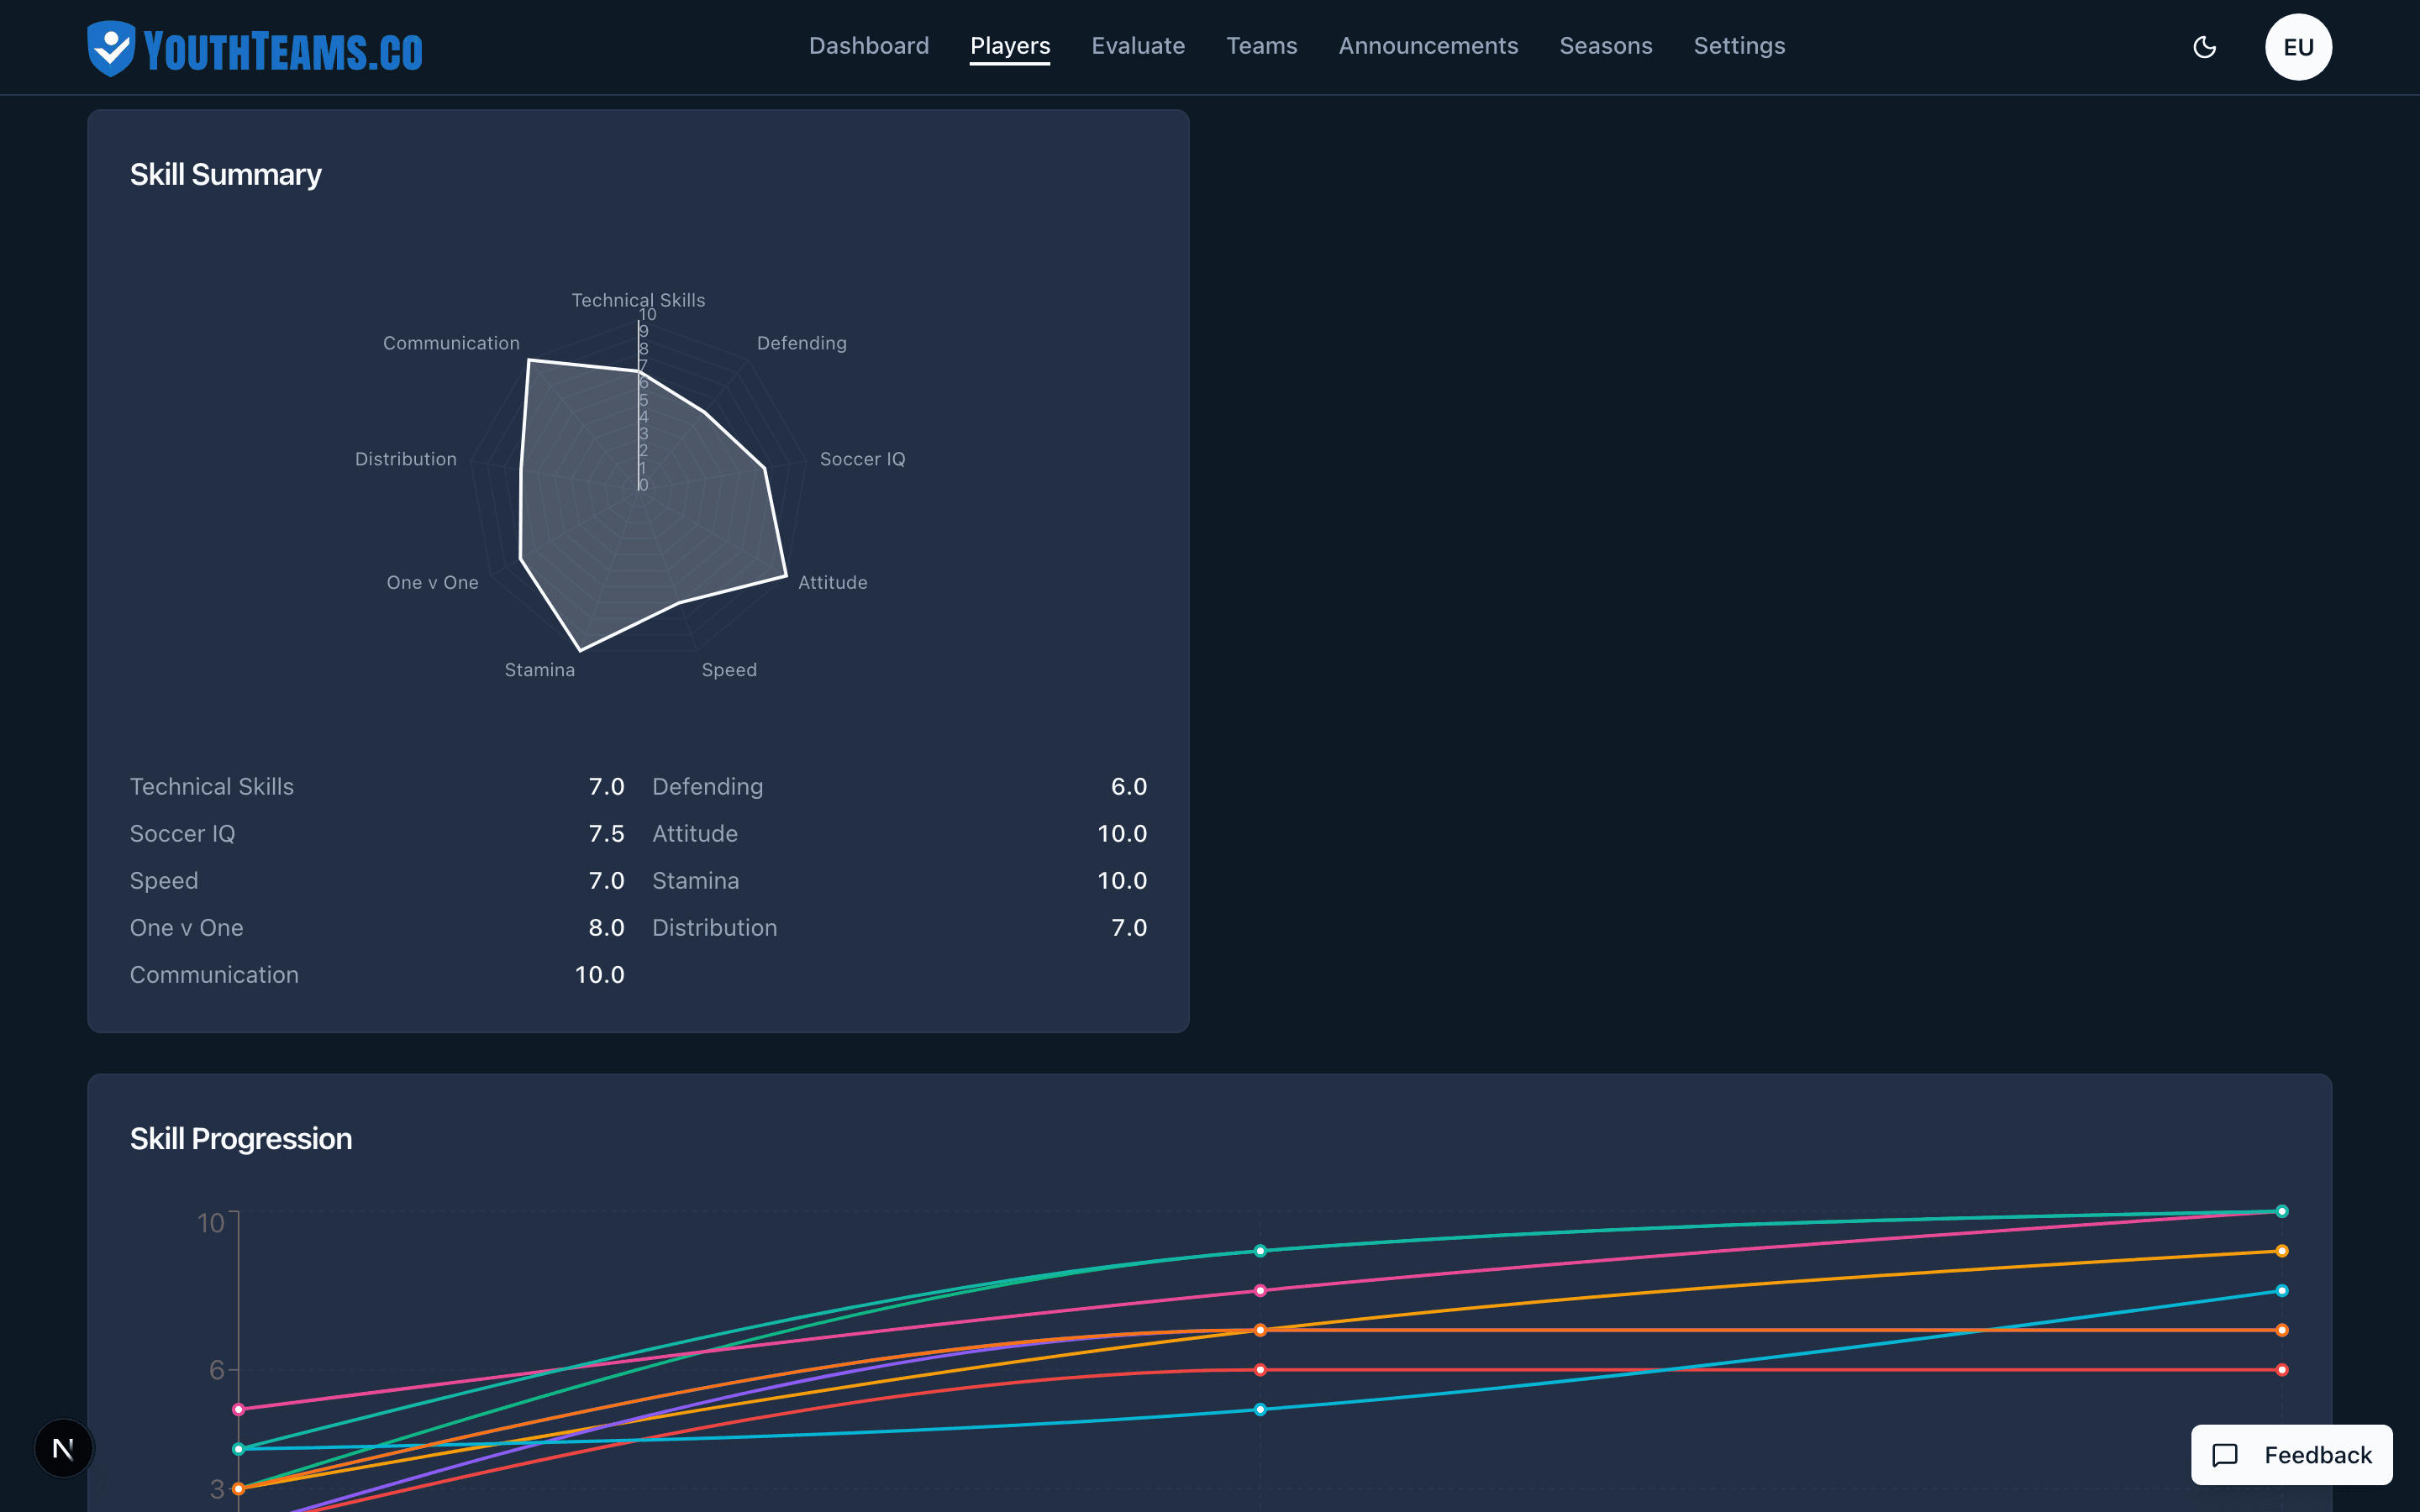Click the teal final data point at 10
Viewport: 2420px width, 1512px height.
coord(2282,1211)
